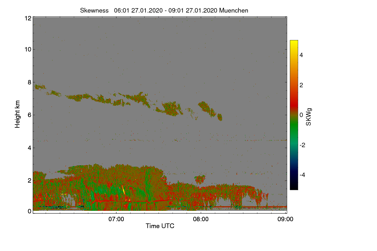This screenshot has height=251, width=377.
Task: Click the 'Muenchen' location label in title
Action: pos(234,10)
